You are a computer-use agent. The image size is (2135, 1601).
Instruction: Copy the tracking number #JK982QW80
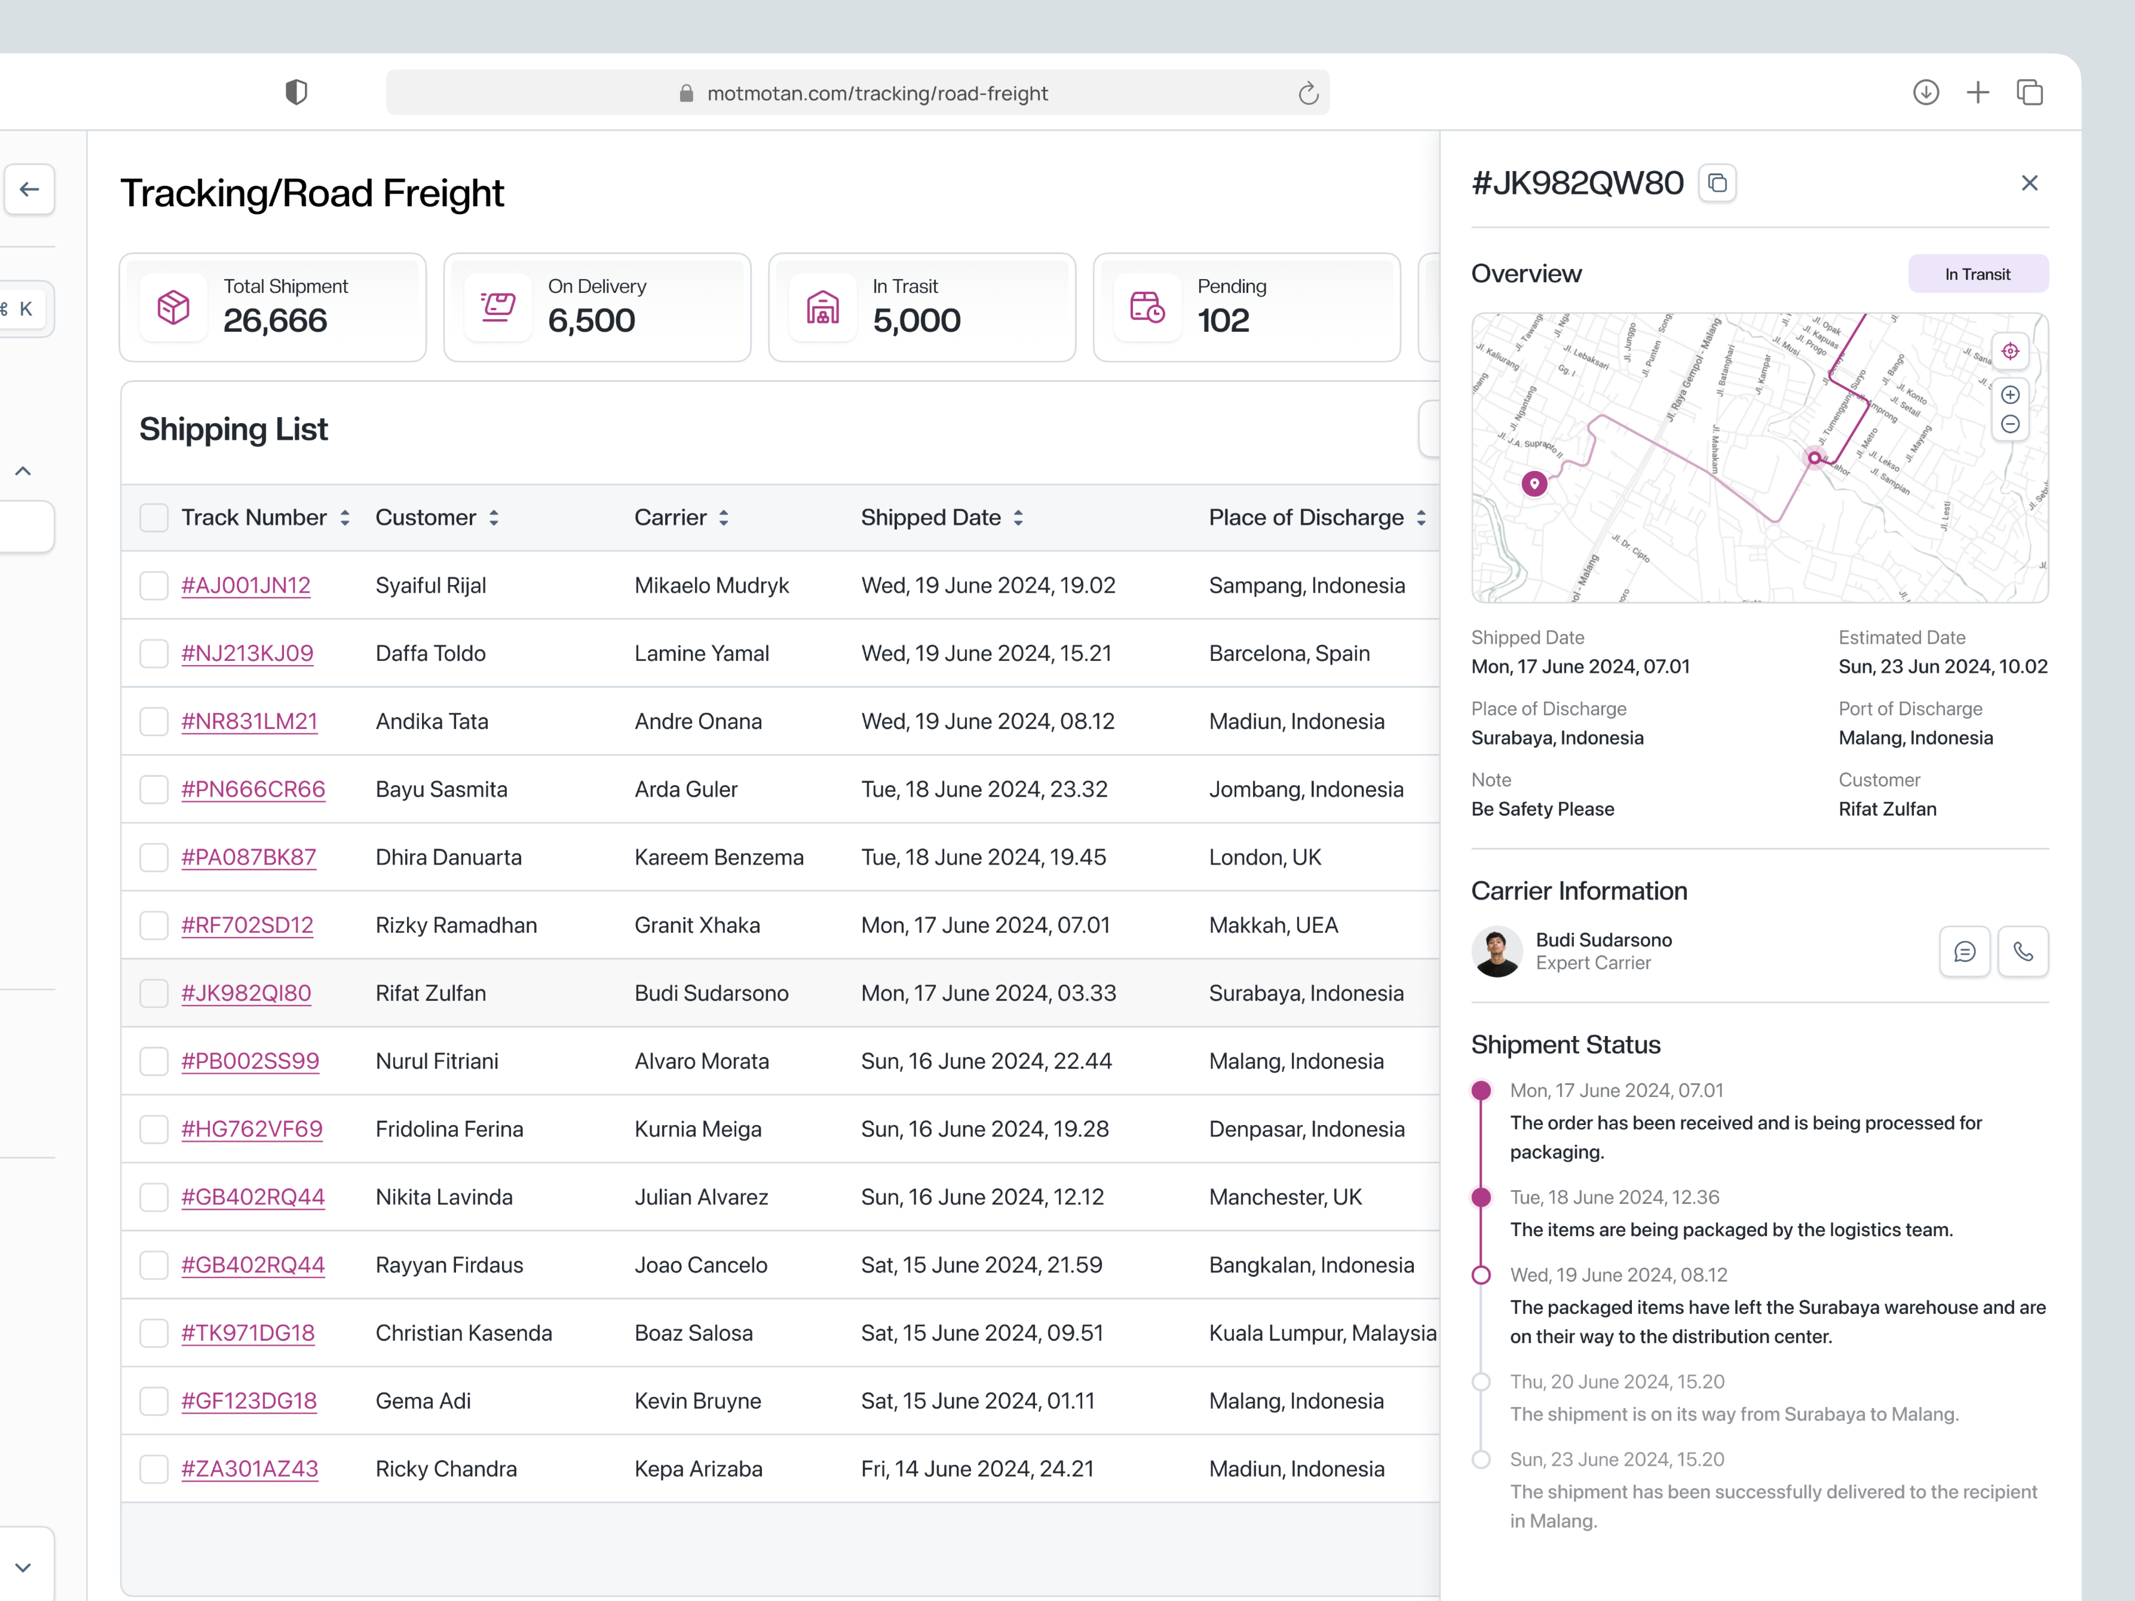[1718, 182]
